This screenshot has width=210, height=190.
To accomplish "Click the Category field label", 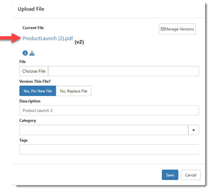I will point(28,121).
